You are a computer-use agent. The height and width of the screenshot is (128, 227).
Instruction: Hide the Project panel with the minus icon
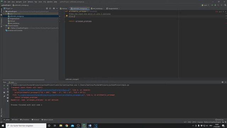pyautogui.click(x=57, y=9)
